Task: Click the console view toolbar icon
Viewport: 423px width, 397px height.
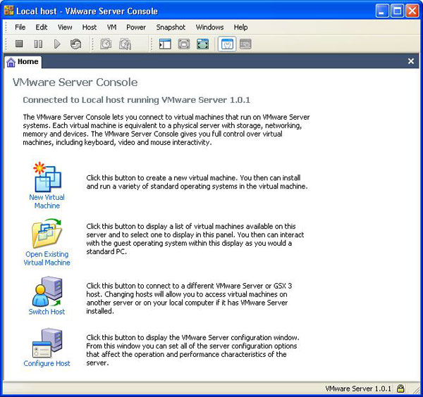Action: click(x=245, y=44)
